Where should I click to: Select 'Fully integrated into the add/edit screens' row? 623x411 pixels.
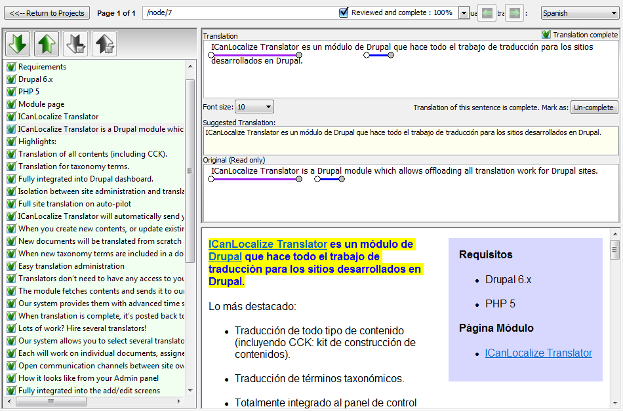point(89,391)
